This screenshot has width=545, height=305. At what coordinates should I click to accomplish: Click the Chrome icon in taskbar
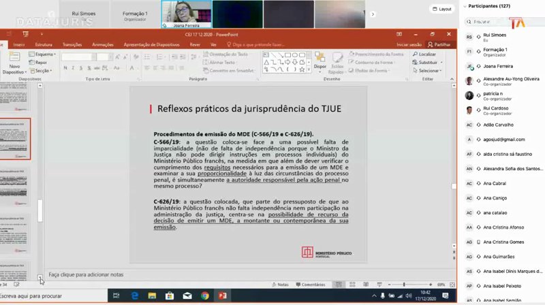[x=204, y=295]
